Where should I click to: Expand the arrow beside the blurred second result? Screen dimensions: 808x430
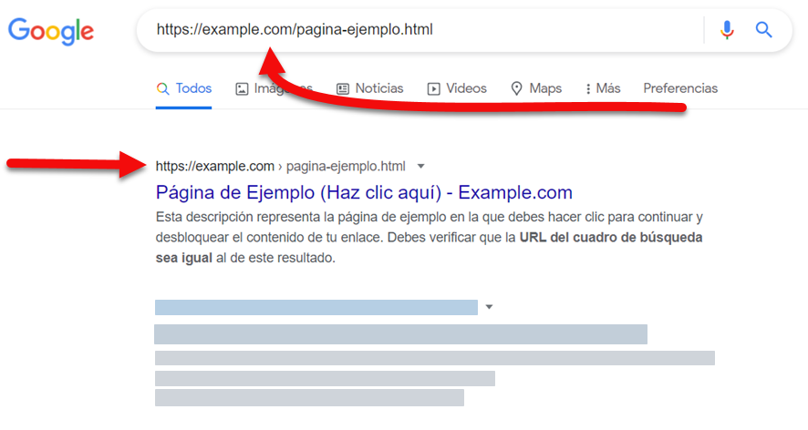click(x=490, y=307)
